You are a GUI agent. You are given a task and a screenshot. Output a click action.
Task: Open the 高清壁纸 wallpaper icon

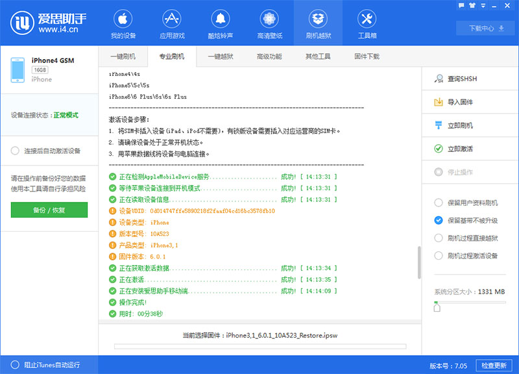[269, 19]
